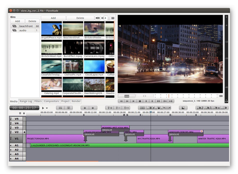The width and height of the screenshot is (238, 174).
Task: Click the zoom in magnifier icon
Action: point(110,108)
